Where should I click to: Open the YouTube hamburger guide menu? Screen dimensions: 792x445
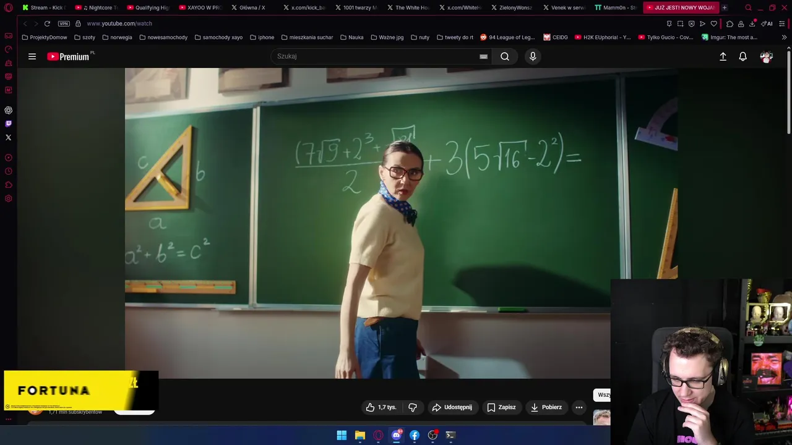[x=32, y=56]
